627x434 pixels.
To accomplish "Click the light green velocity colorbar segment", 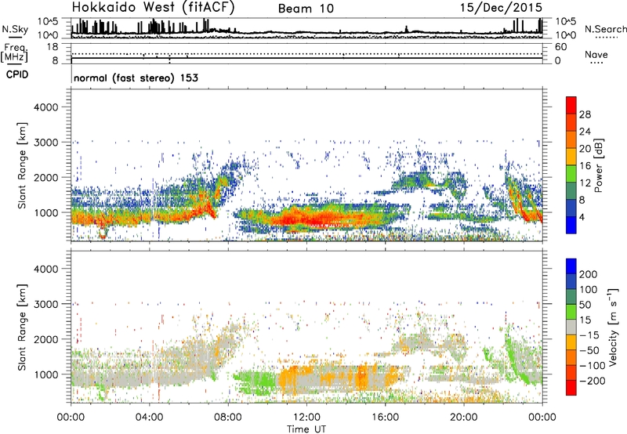I will point(571,312).
